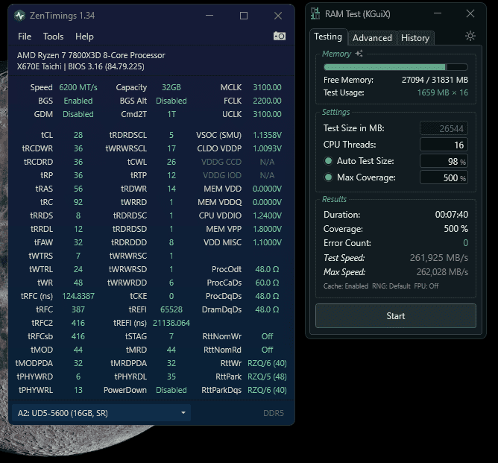
Task: Toggle the Max Coverage option
Action: pos(329,177)
